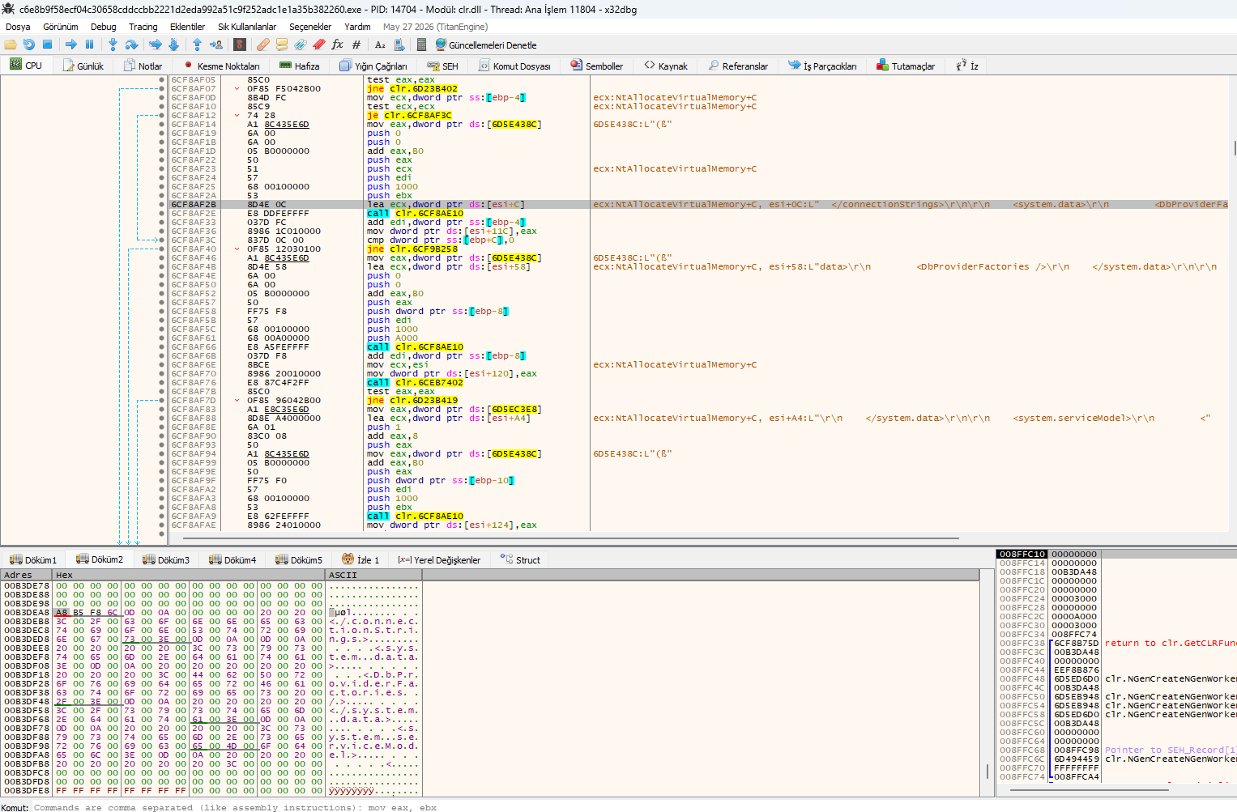The width and height of the screenshot is (1237, 812).
Task: Open the Görünüm menu
Action: coord(61,27)
